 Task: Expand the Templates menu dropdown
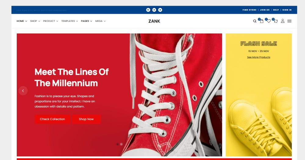[x=70, y=21]
